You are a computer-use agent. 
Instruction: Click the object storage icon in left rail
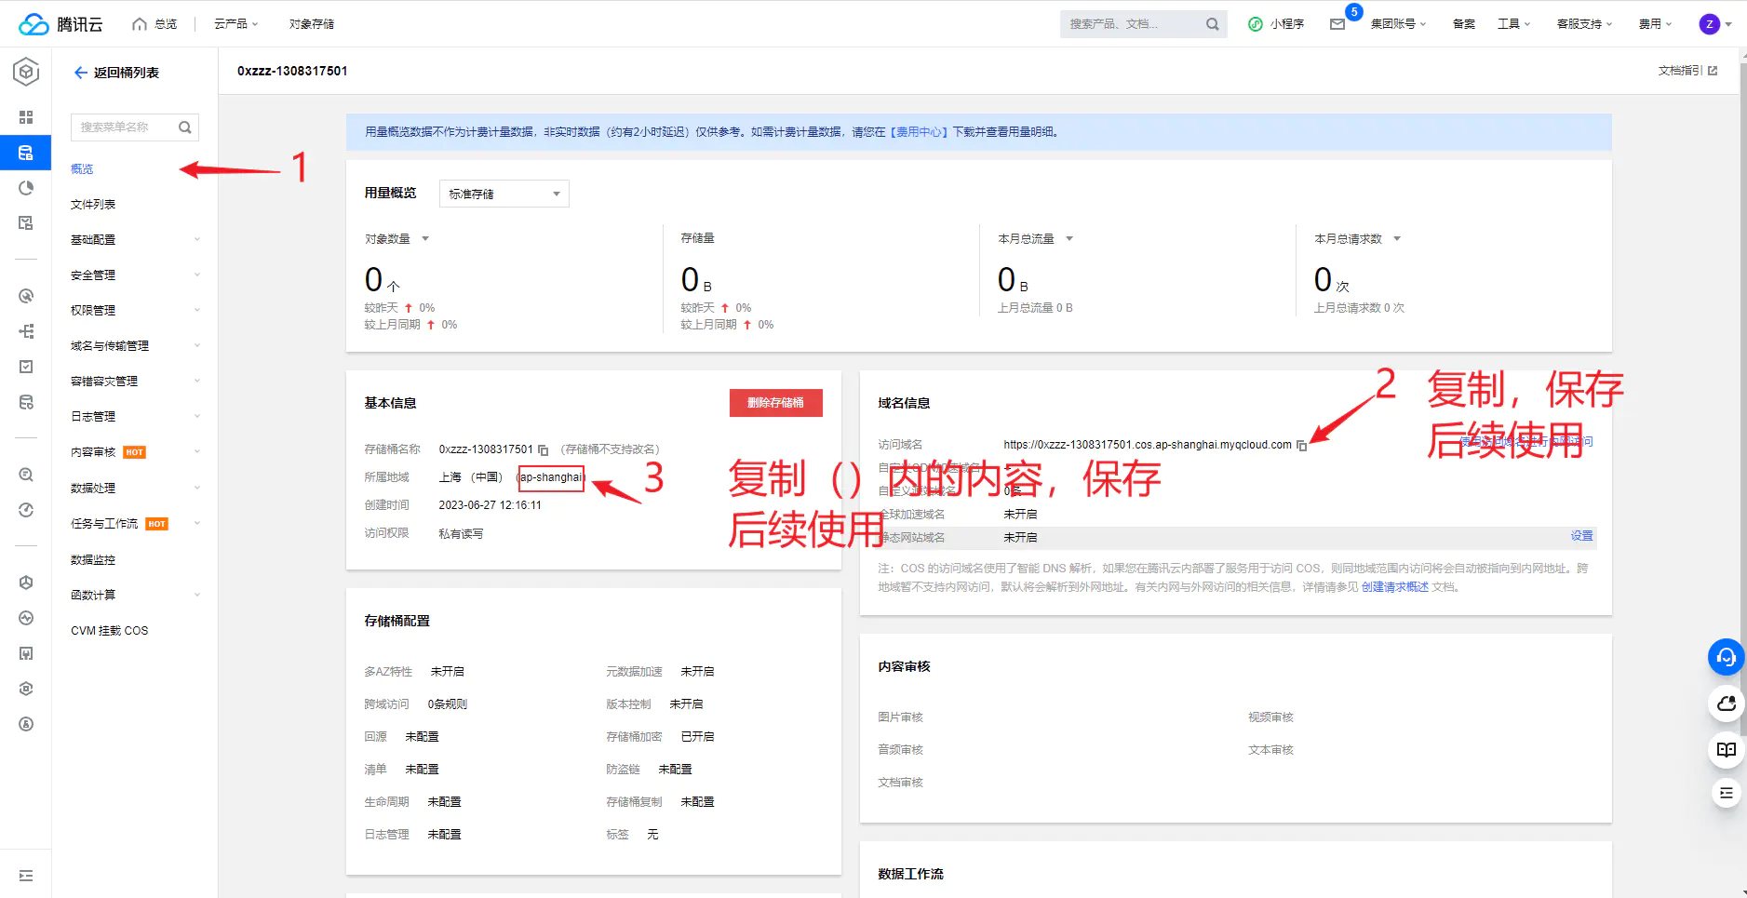[x=26, y=153]
